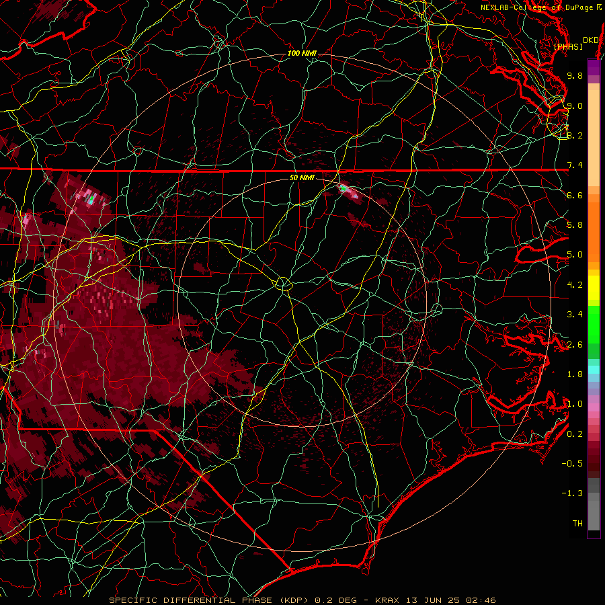Click the 1.0 scale label

[575, 404]
